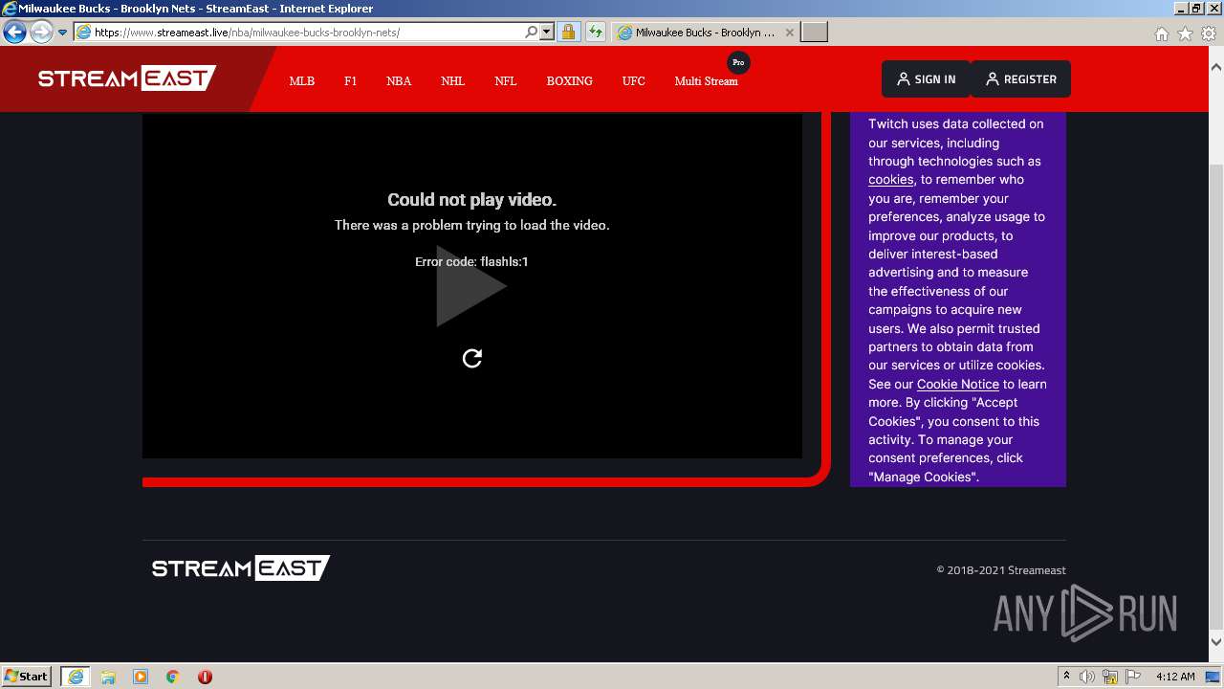Open the BOXING menu item
This screenshot has width=1224, height=689.
coord(570,81)
